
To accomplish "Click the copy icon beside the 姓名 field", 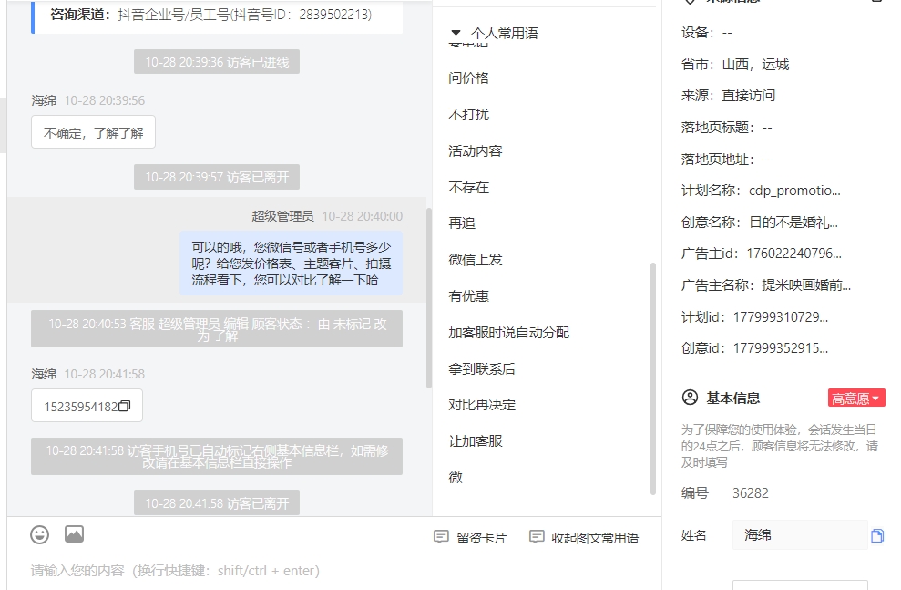I will point(877,536).
